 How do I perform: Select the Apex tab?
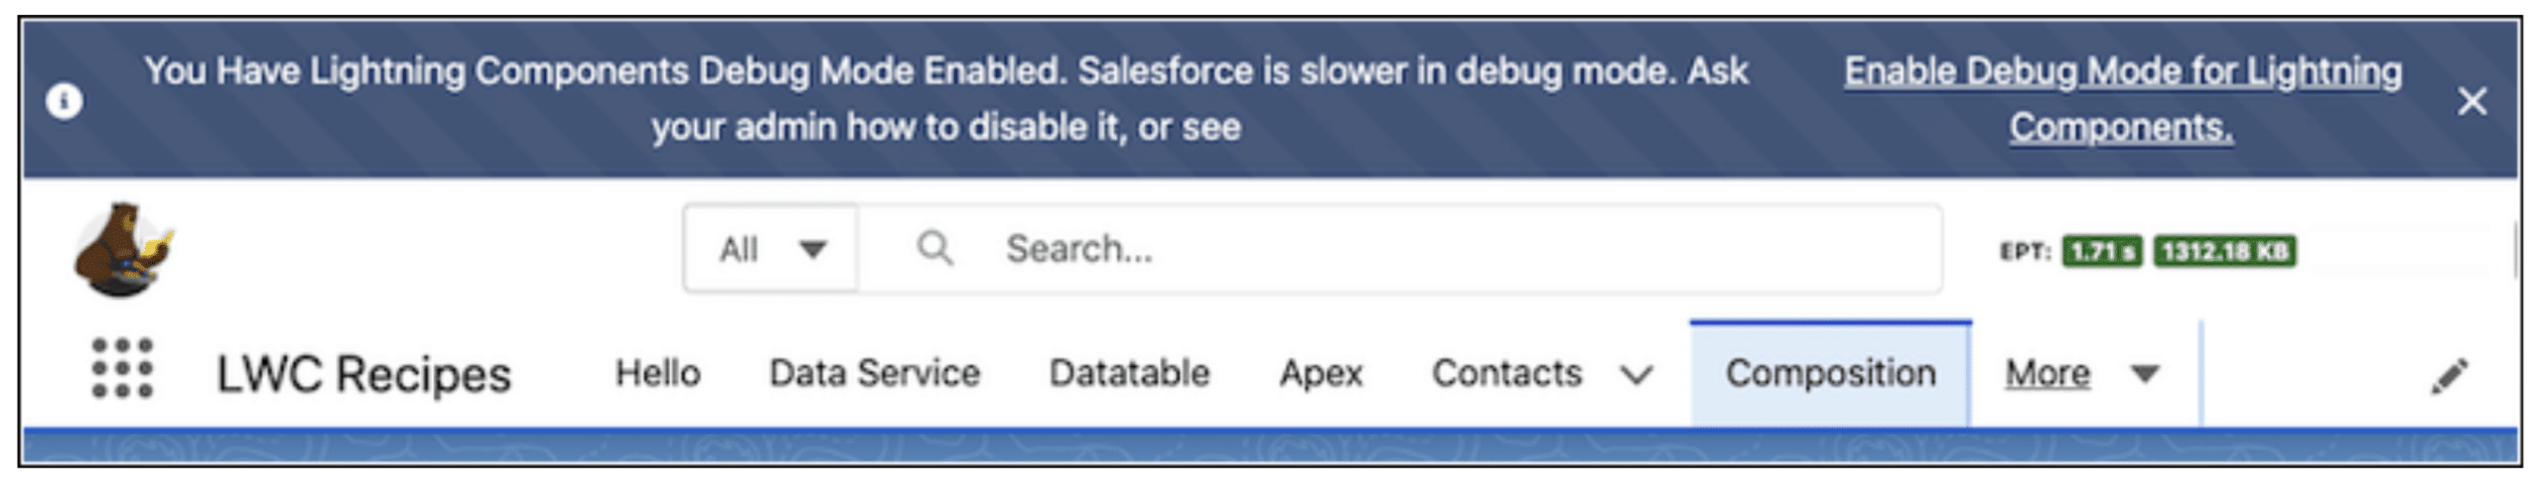[1321, 374]
